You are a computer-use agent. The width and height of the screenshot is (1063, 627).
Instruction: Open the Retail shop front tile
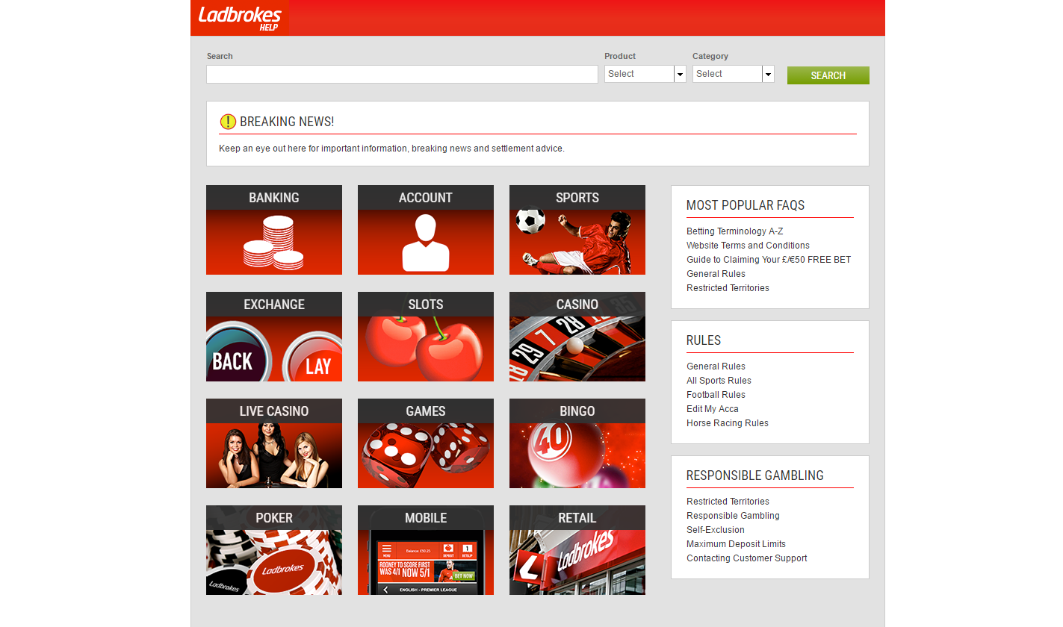pyautogui.click(x=577, y=550)
